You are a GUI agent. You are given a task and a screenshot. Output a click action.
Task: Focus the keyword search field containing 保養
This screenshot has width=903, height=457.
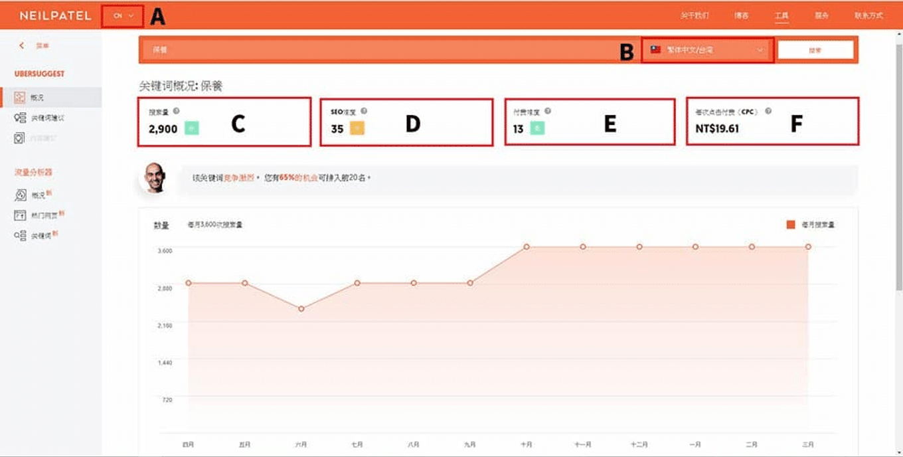tap(392, 50)
